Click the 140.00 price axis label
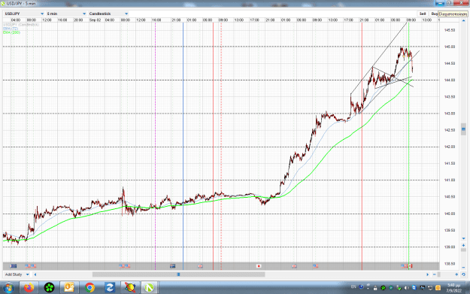 click(x=449, y=214)
